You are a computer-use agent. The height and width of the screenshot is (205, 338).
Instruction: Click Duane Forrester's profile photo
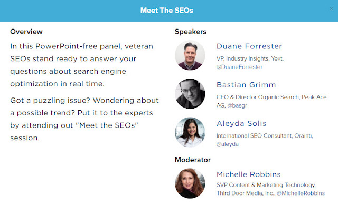tap(190, 55)
